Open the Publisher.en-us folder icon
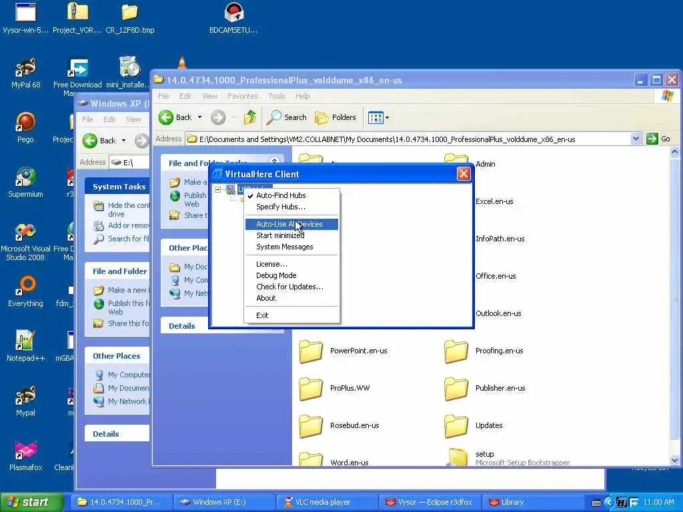 pos(456,389)
